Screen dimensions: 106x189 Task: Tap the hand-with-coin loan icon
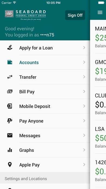pos(10,48)
